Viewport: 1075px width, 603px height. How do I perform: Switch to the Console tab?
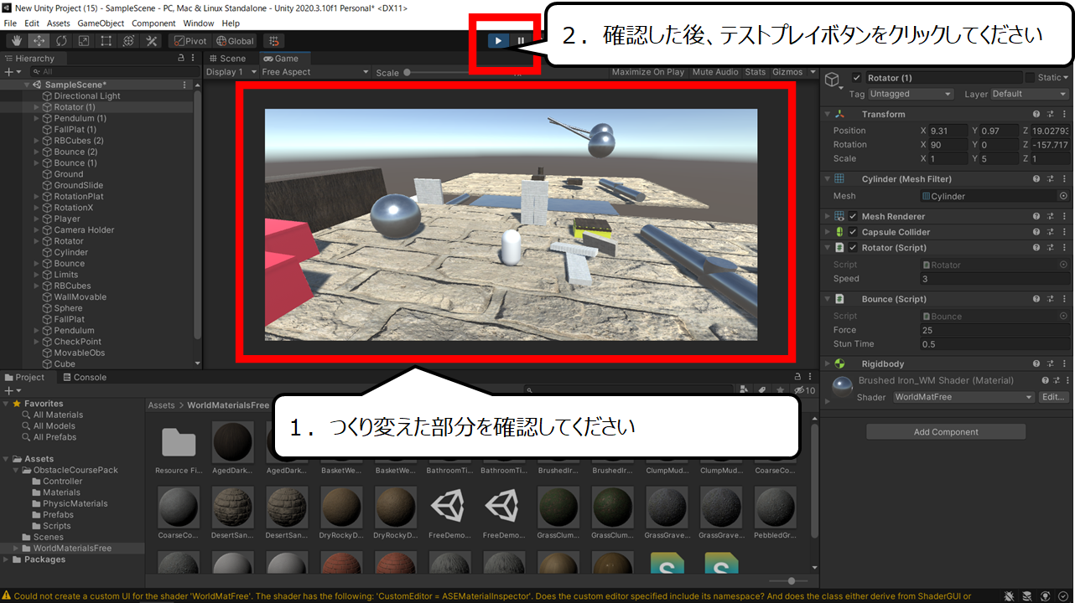(83, 378)
